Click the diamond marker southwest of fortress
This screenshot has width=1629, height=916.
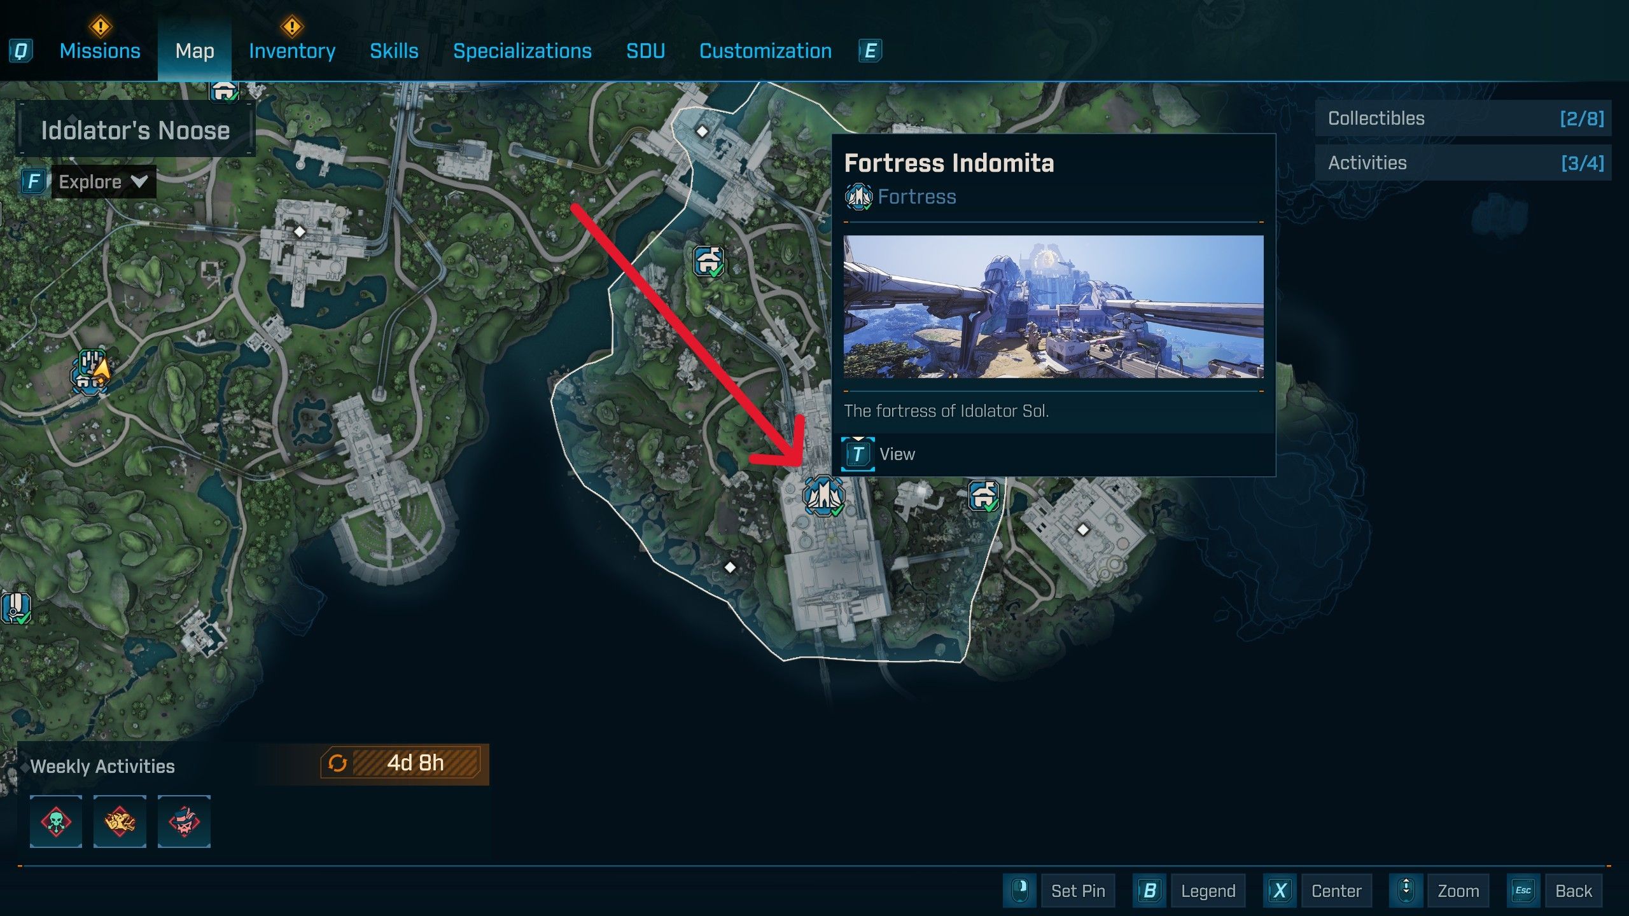click(731, 567)
